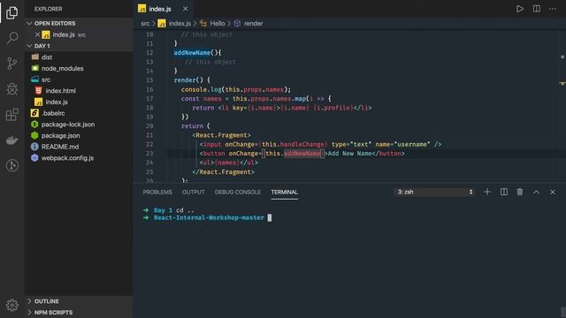Click the src breadcrumb
566x318 pixels.
point(145,24)
